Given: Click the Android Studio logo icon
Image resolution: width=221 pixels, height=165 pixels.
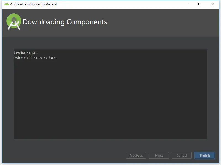Looking at the screenshot, I should click(14, 22).
